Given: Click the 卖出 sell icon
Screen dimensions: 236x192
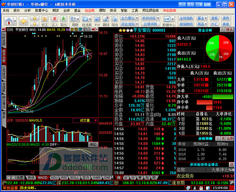Looking at the screenshot, I should click(63, 21).
